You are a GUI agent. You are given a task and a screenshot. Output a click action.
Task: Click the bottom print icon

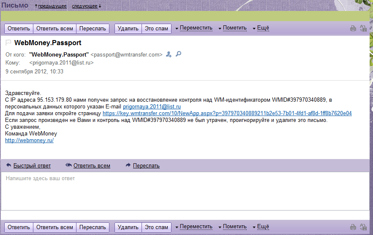pyautogui.click(x=353, y=227)
